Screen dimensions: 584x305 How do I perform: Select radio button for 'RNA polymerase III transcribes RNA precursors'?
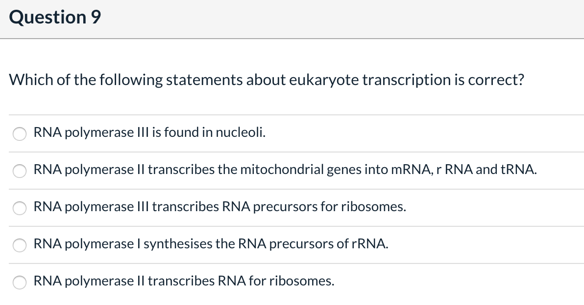click(20, 208)
